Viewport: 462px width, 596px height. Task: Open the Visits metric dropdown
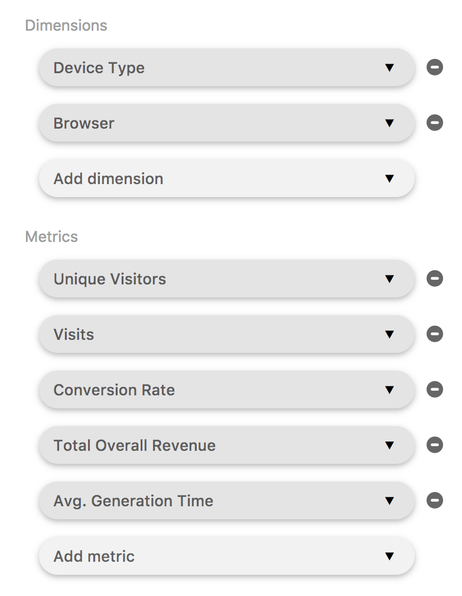tap(390, 333)
